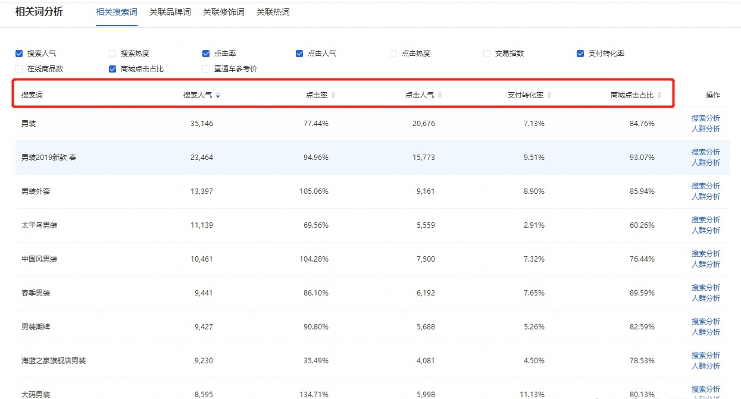Click sort icon for 商城点击占比 column
Viewport: 741px width, 399px height.
(x=659, y=95)
